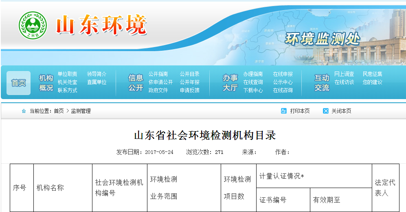This screenshot has height=212, width=406.
Task: Open the 政府文件 link
Action: pos(158,91)
